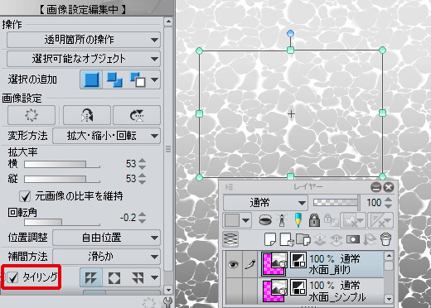Open the 選択可能なオブジェクト menu

tap(84, 59)
